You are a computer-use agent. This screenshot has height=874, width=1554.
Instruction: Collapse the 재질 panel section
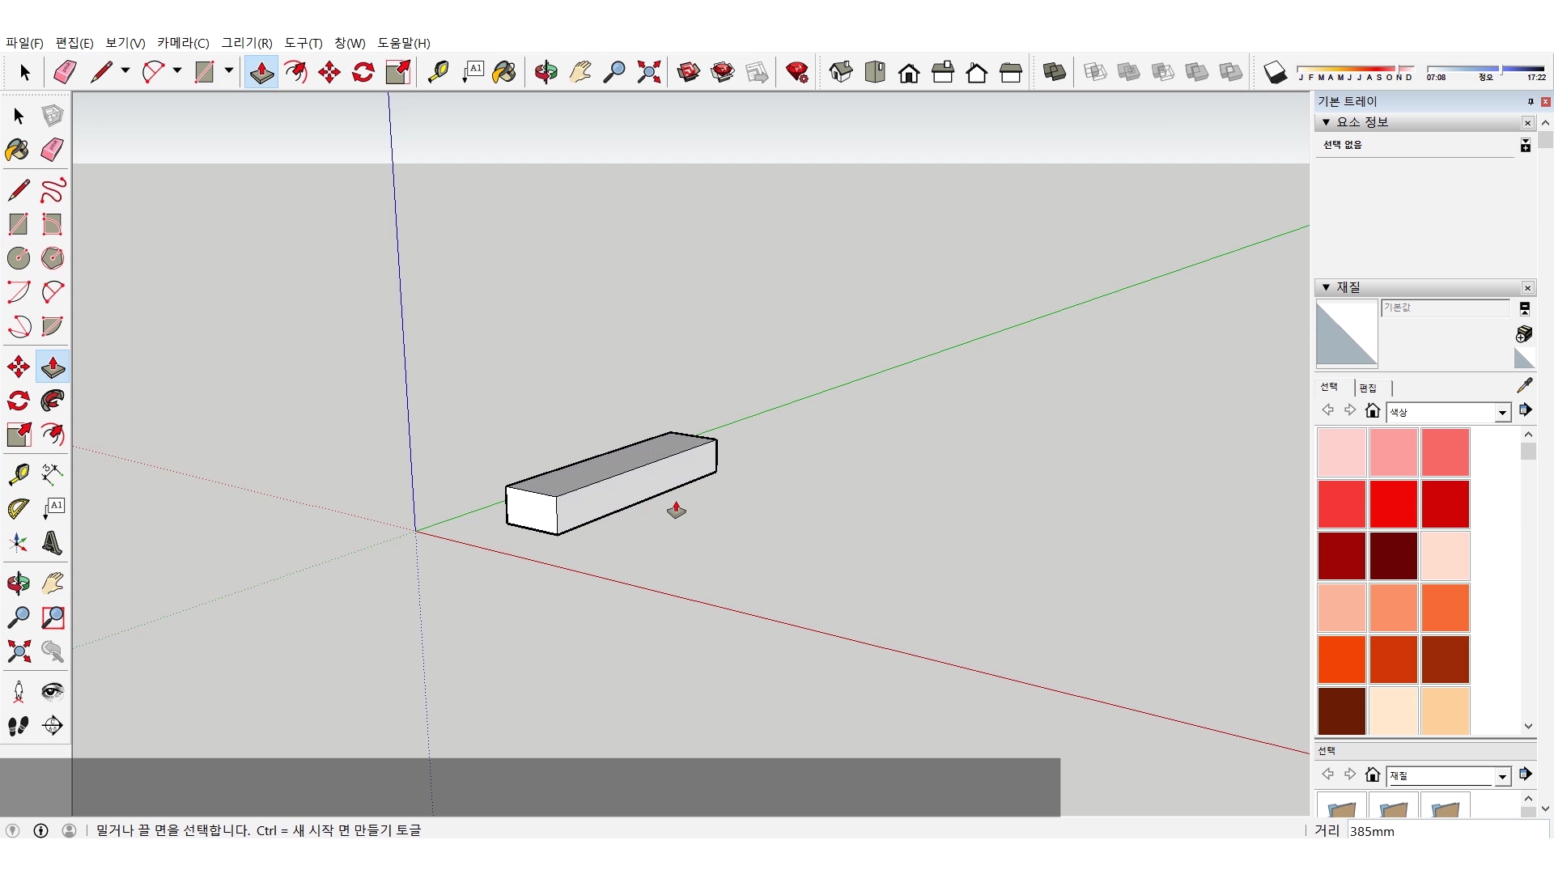click(x=1326, y=287)
